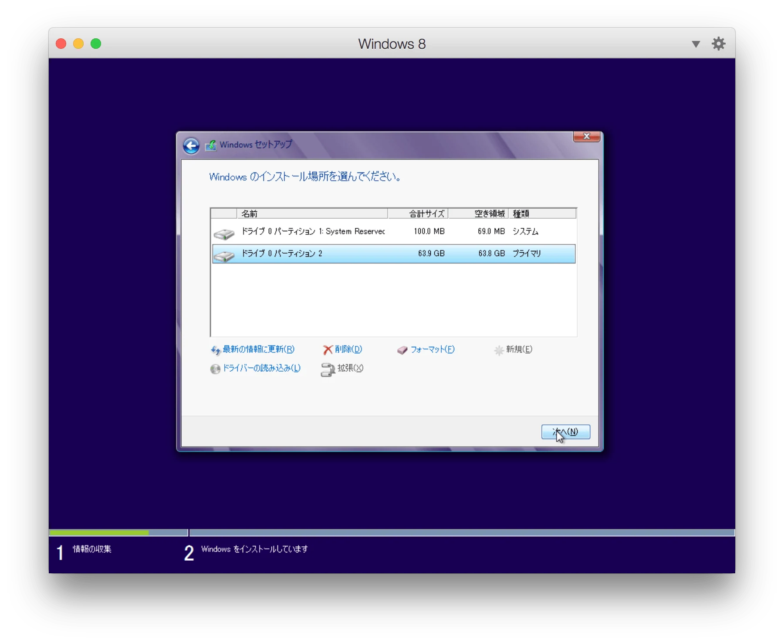Viewport: 784px width, 643px height.
Task: Click ドライバーの読み込み(L) link
Action: point(262,368)
